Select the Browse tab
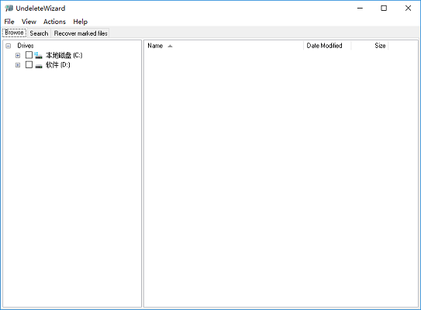421x310 pixels. click(x=14, y=33)
